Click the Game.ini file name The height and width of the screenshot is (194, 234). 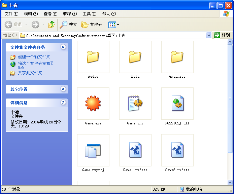click(x=135, y=123)
